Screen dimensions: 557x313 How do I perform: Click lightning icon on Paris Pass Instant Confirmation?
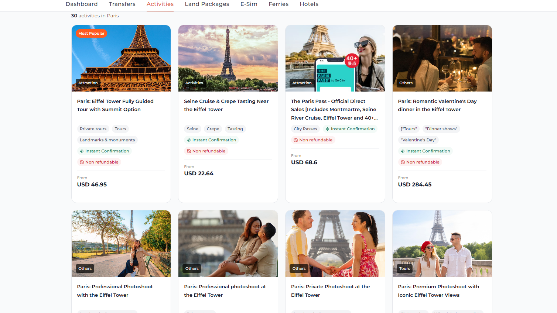coord(327,129)
